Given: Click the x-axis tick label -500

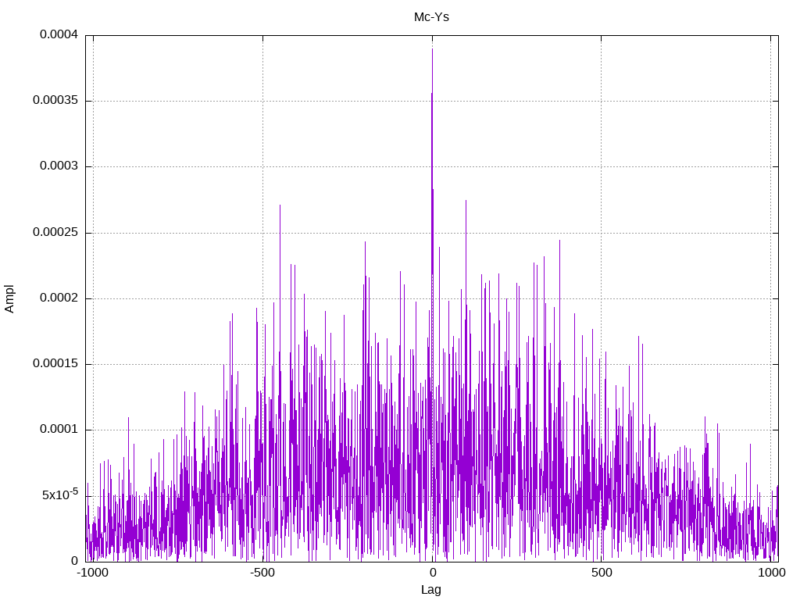Looking at the screenshot, I should pos(262,573).
